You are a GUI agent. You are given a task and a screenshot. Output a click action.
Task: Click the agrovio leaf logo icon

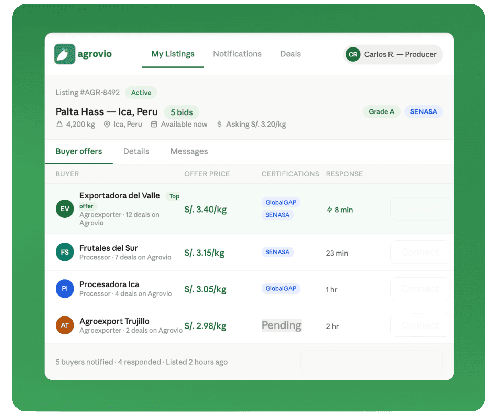(x=65, y=54)
